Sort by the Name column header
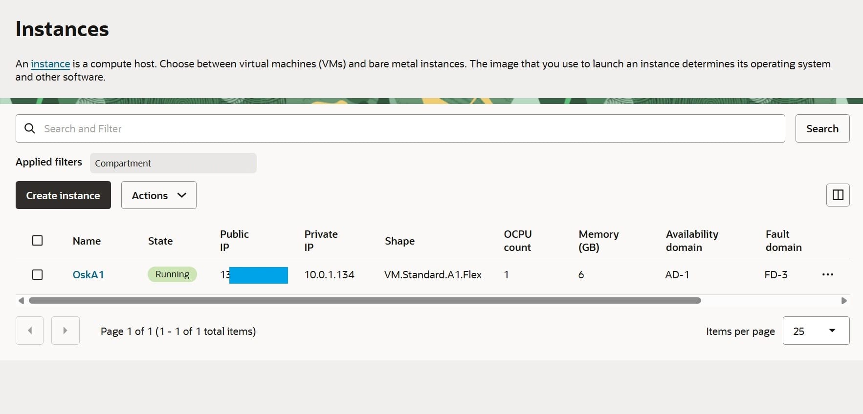Viewport: 863px width, 414px height. point(87,241)
